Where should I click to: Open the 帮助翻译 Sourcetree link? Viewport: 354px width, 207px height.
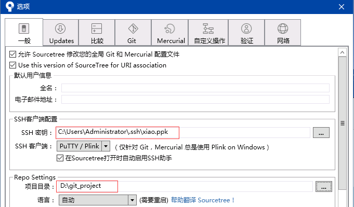coord(203,200)
